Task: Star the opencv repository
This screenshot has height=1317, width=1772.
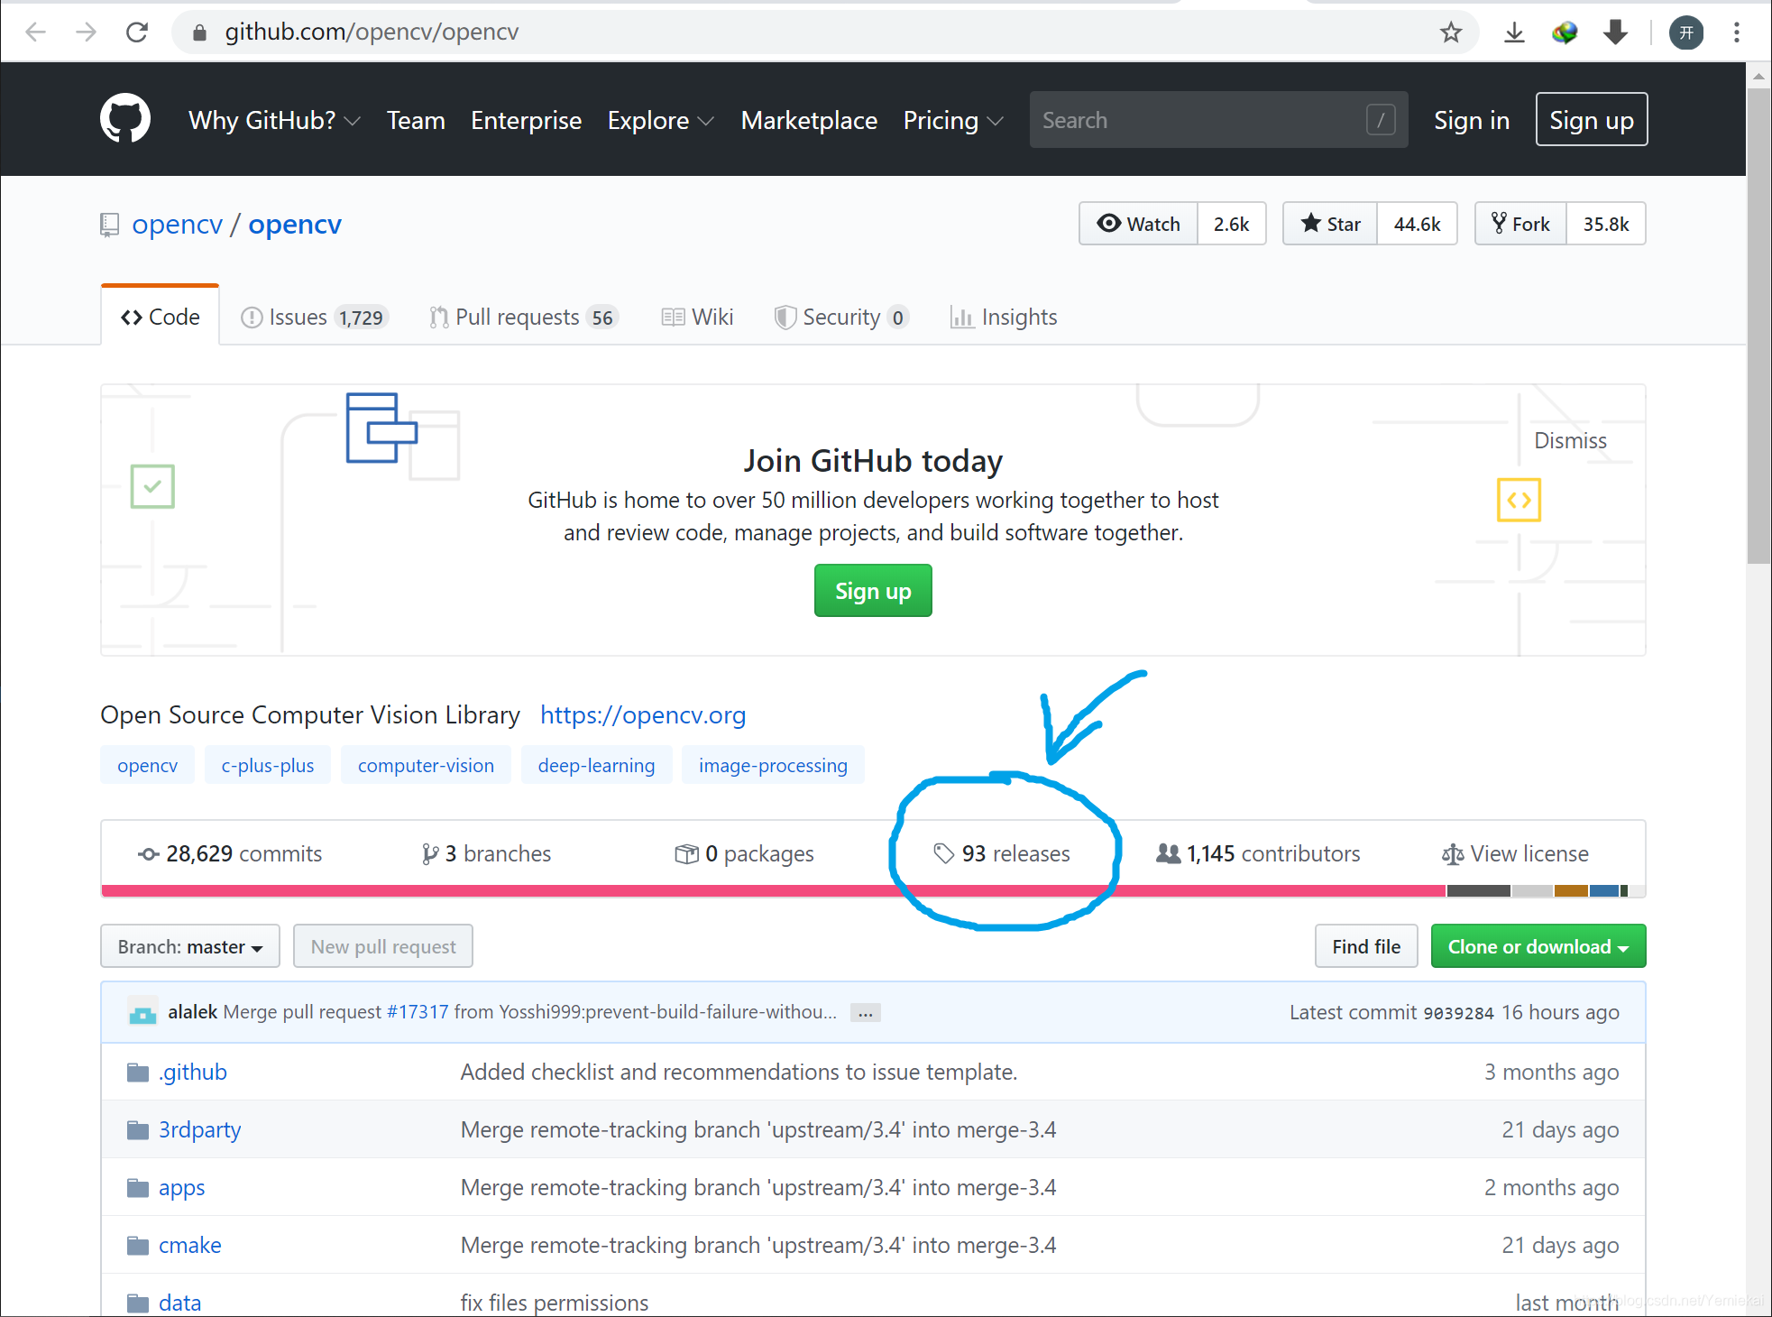Action: pyautogui.click(x=1330, y=224)
